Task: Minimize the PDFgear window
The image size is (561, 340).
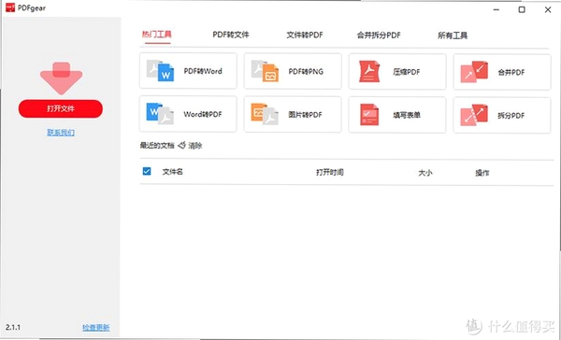Action: click(496, 10)
